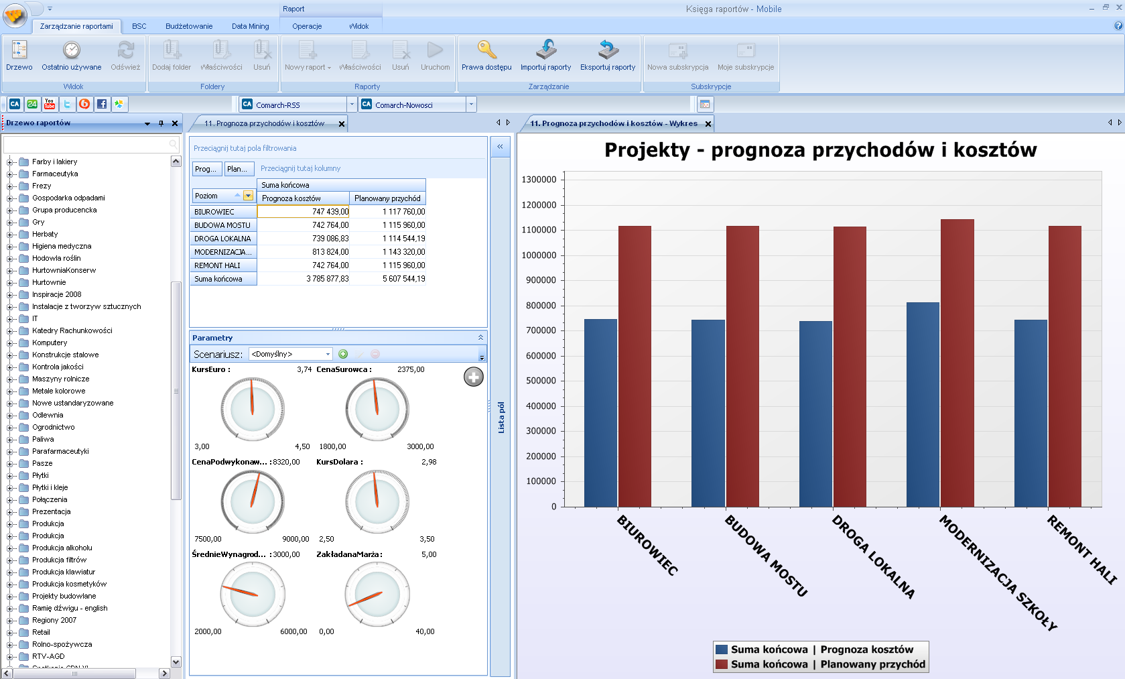The width and height of the screenshot is (1125, 679).
Task: Click the Prog... field button
Action: [207, 169]
